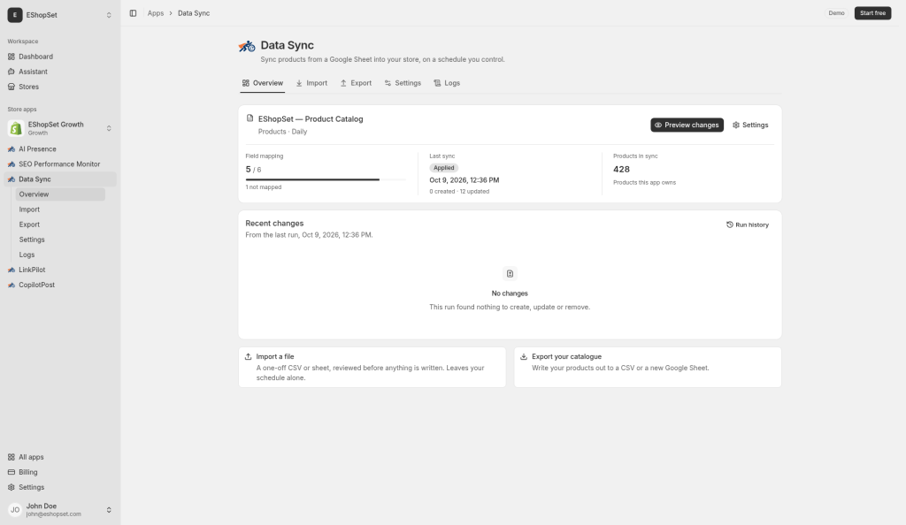Open Logs under Data Sync in the sidebar
Image resolution: width=906 pixels, height=525 pixels.
[60, 255]
